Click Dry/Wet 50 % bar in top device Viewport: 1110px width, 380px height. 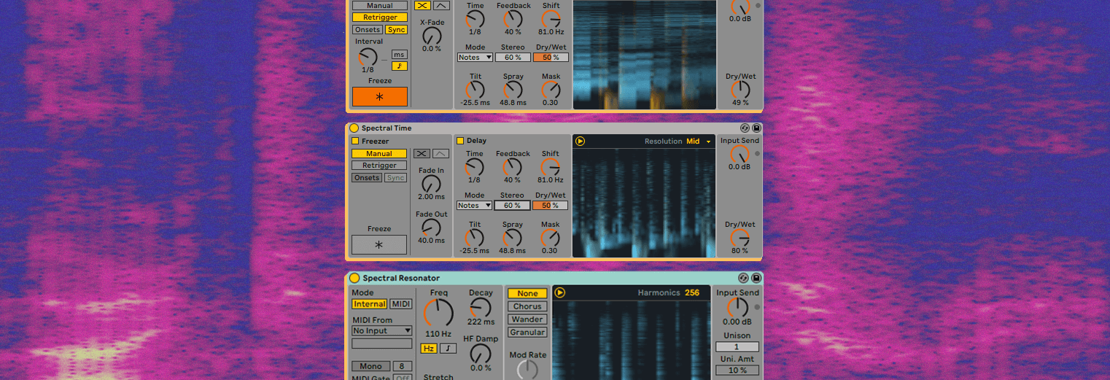(x=551, y=58)
